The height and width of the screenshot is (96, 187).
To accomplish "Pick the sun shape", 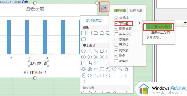I will [127, 69].
